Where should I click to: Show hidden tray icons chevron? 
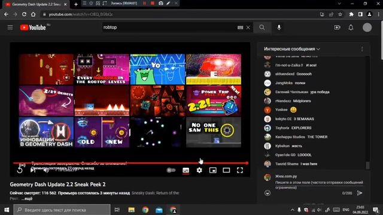[x=292, y=210]
